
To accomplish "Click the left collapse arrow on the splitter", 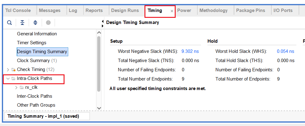I will click(102, 21).
